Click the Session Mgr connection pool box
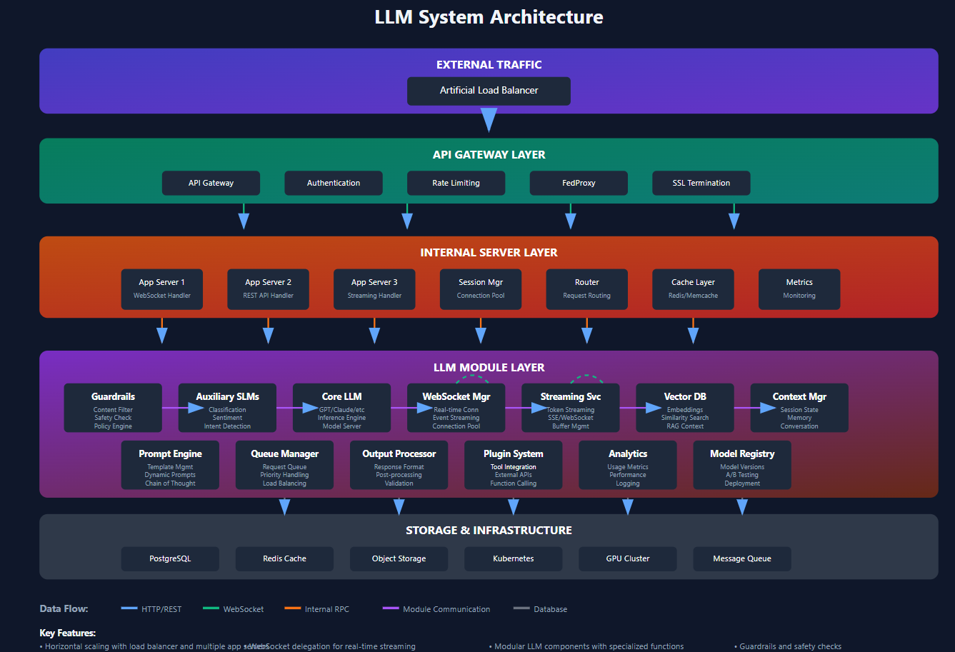 coord(481,289)
